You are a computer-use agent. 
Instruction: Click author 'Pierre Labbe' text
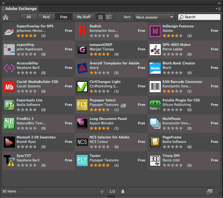(172, 49)
